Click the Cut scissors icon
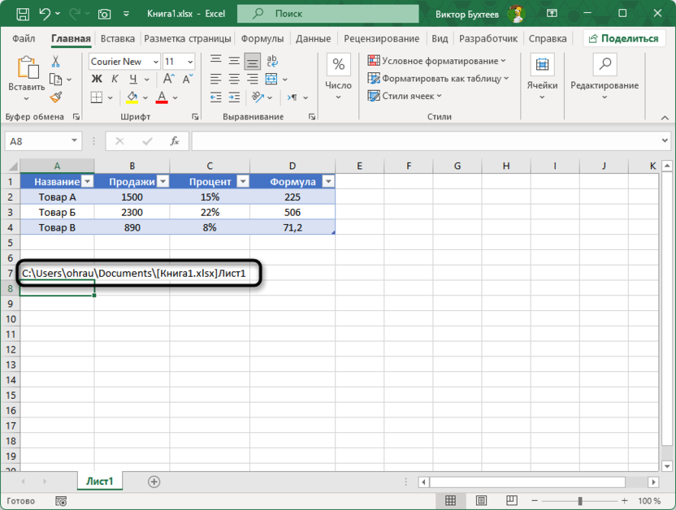Image resolution: width=676 pixels, height=510 pixels. pyautogui.click(x=56, y=62)
